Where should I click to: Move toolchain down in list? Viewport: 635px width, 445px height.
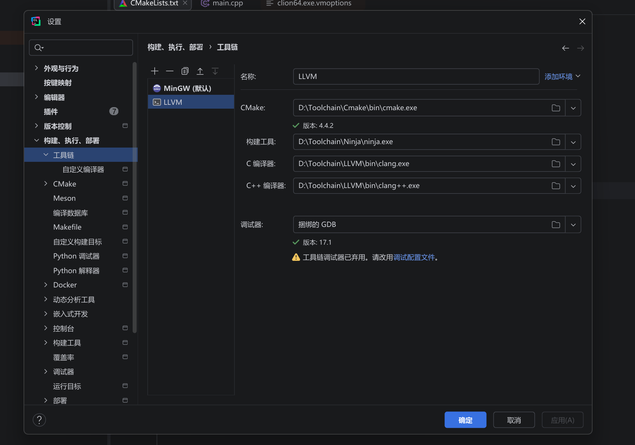(x=215, y=71)
